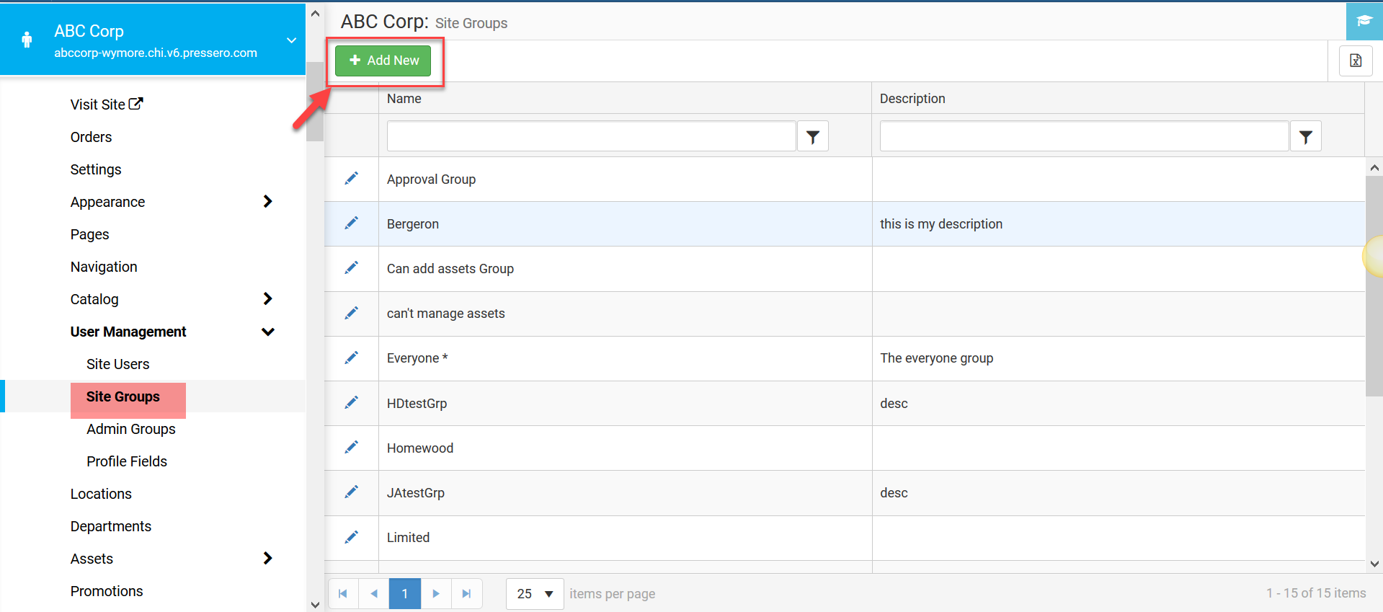Screen dimensions: 1383x612
Task: Click 'this is my description' cell
Action: click(1119, 224)
